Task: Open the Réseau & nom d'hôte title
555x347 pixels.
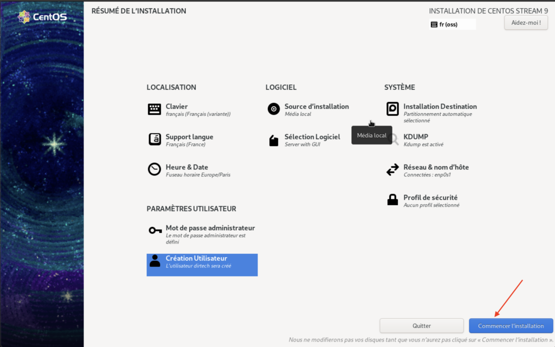Action: pyautogui.click(x=436, y=167)
